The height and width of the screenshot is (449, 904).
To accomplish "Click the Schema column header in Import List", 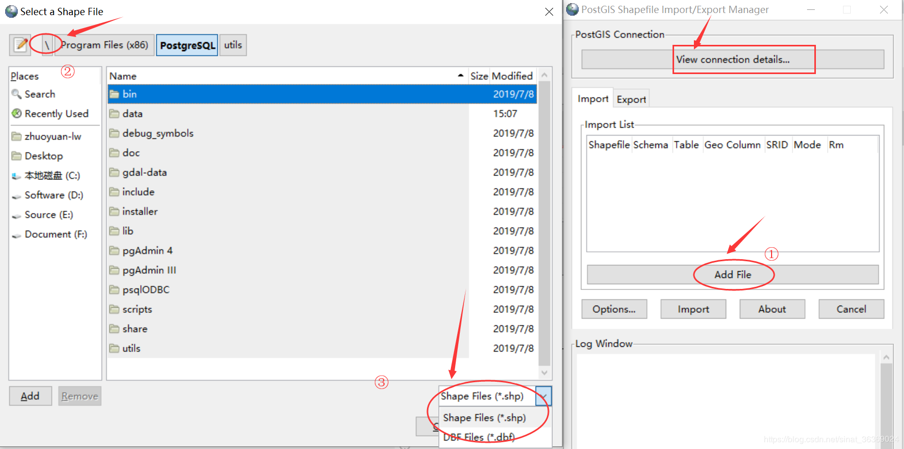I will point(651,145).
